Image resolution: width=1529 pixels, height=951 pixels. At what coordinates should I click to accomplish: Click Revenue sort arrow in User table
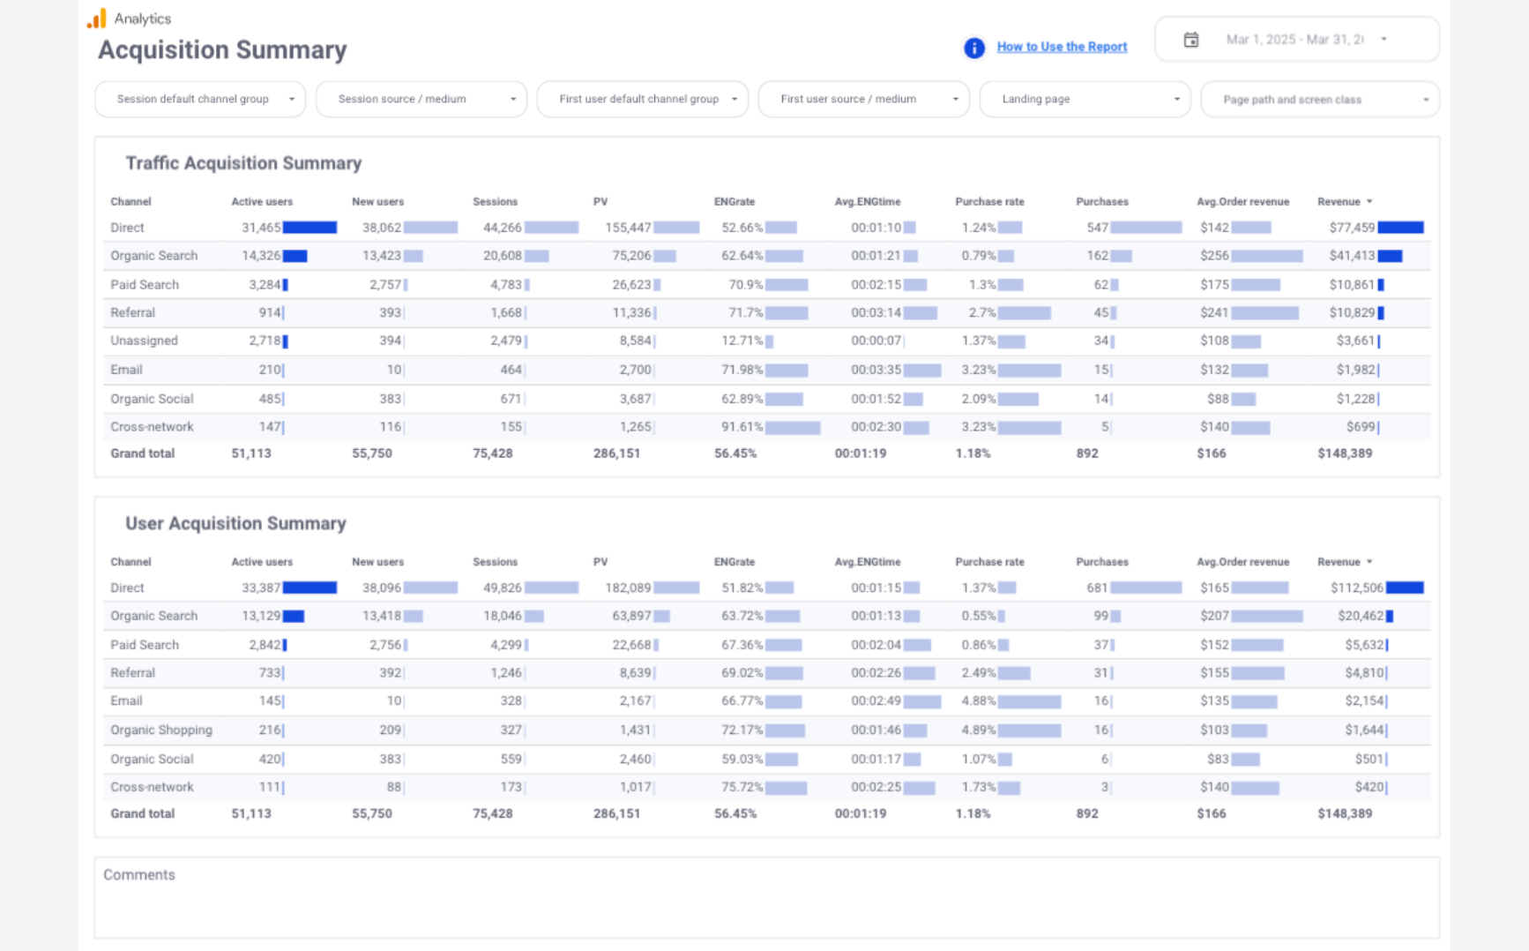point(1369,562)
